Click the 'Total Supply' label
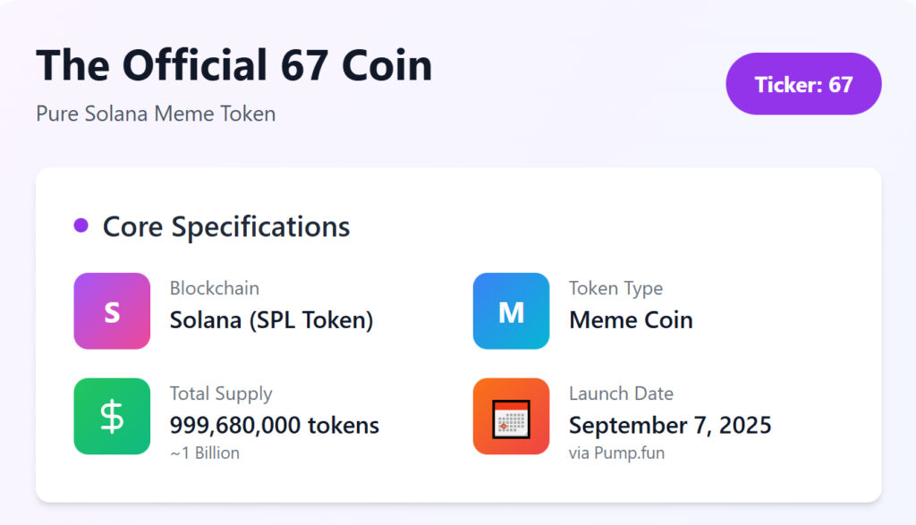The height and width of the screenshot is (525, 916). pos(221,394)
